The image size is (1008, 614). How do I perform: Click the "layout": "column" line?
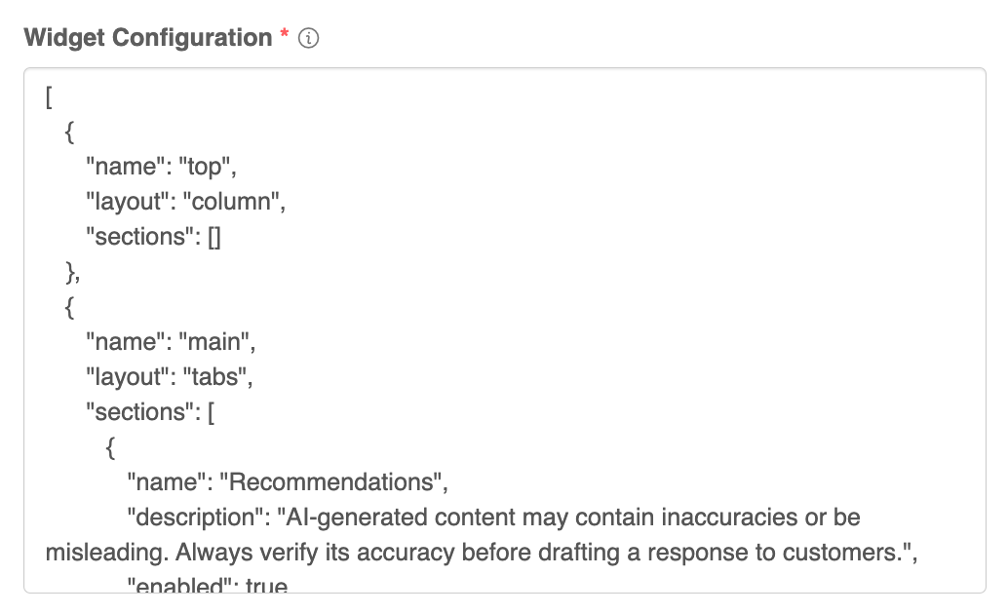tap(184, 202)
